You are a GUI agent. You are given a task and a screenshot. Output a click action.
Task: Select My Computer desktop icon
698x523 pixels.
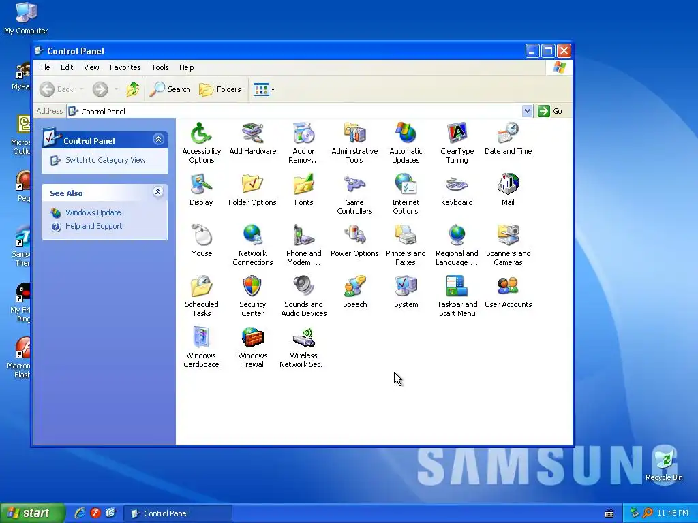click(26, 18)
